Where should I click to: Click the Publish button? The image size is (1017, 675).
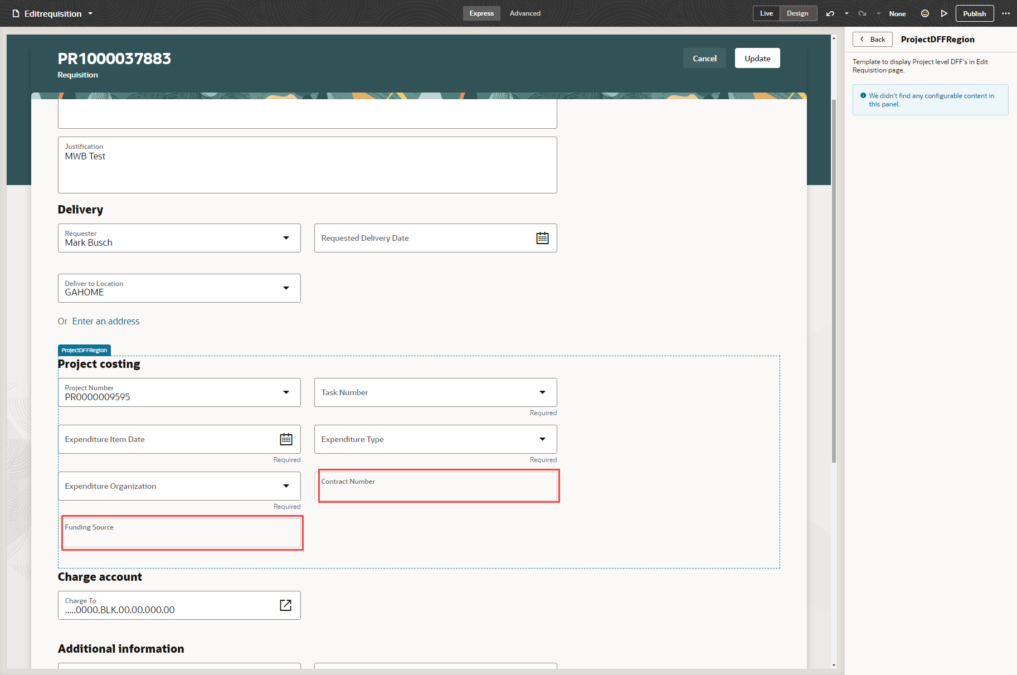click(974, 13)
